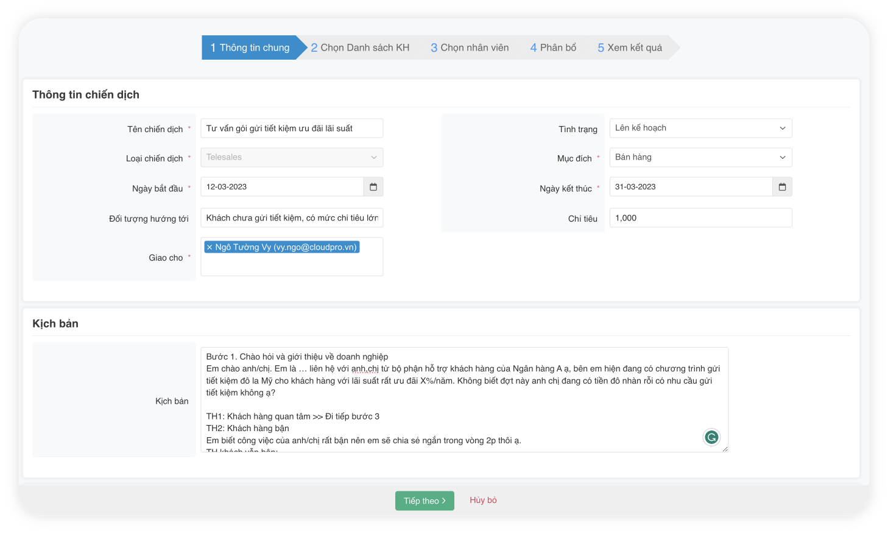Open the Ngày kết thúc calendar picker

pyautogui.click(x=782, y=187)
